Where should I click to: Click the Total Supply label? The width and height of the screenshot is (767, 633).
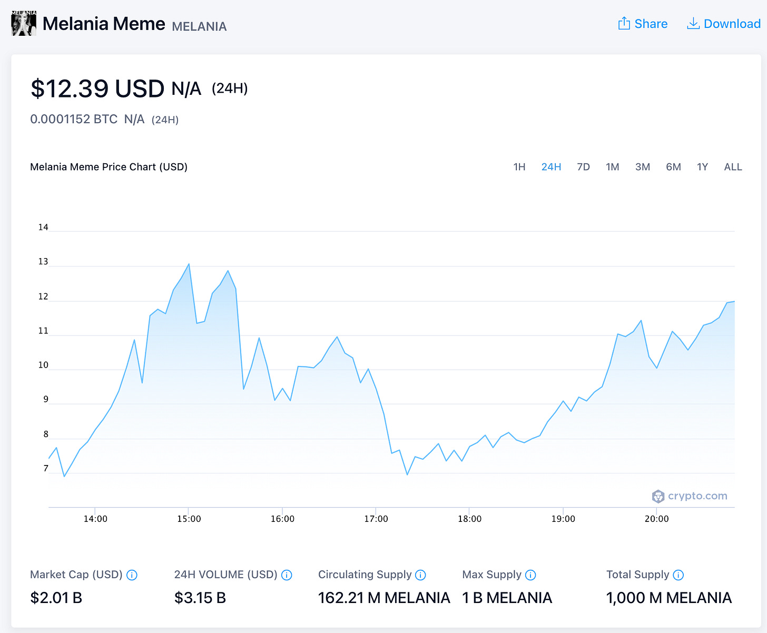click(638, 575)
